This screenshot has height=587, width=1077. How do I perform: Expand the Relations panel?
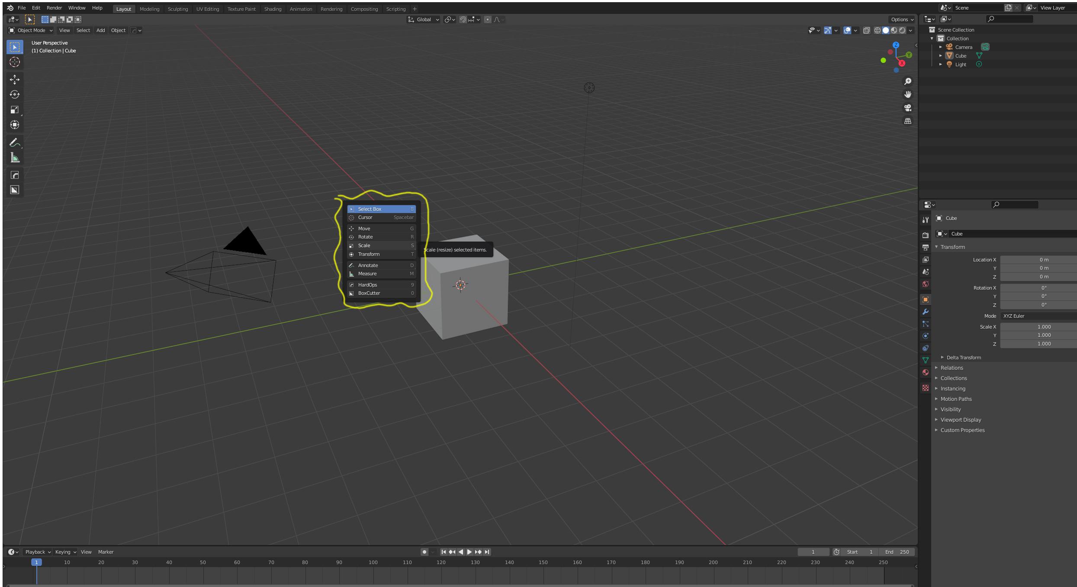click(952, 368)
